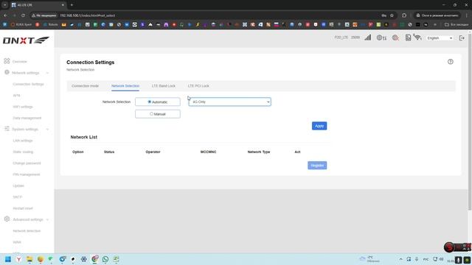Switch to the Connection mode tab
This screenshot has width=472, height=265.
(86, 86)
